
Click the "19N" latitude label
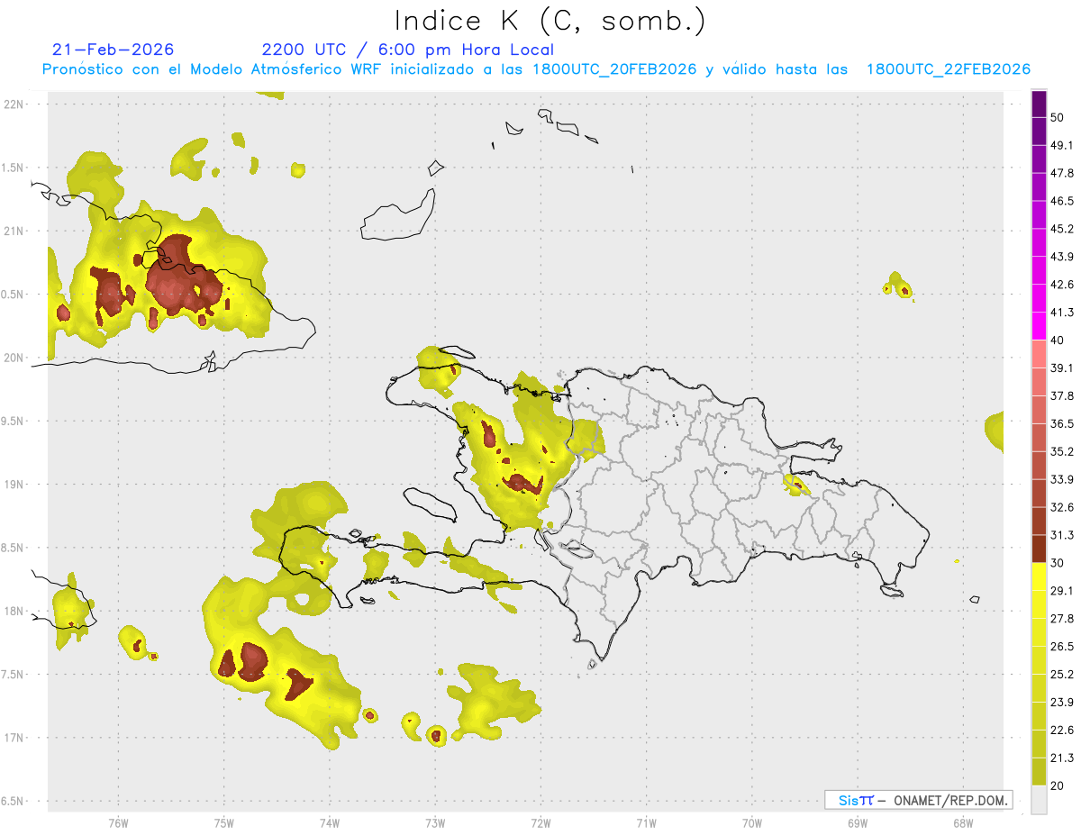pyautogui.click(x=13, y=485)
